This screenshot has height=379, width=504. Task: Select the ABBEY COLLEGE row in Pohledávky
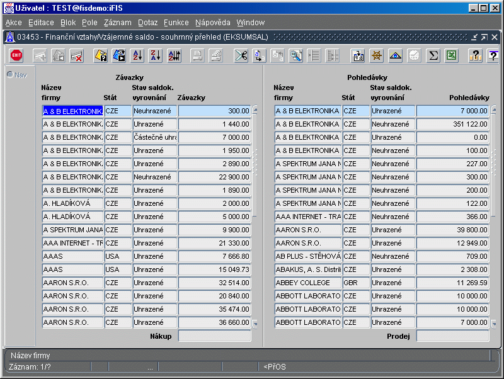[307, 283]
